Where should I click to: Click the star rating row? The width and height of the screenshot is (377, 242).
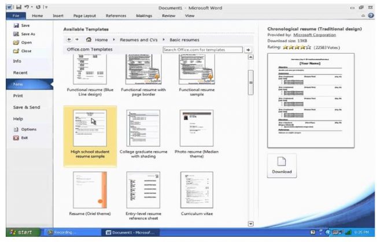297,47
